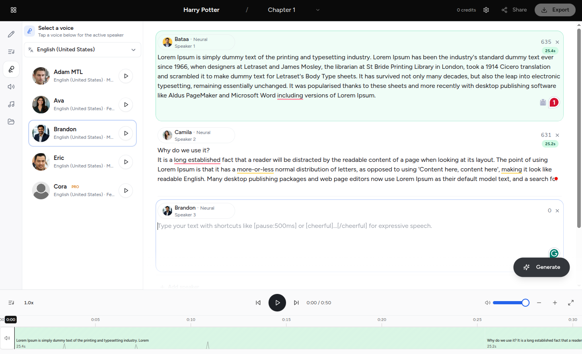Open the script list sidebar icon
The height and width of the screenshot is (354, 582).
click(11, 52)
